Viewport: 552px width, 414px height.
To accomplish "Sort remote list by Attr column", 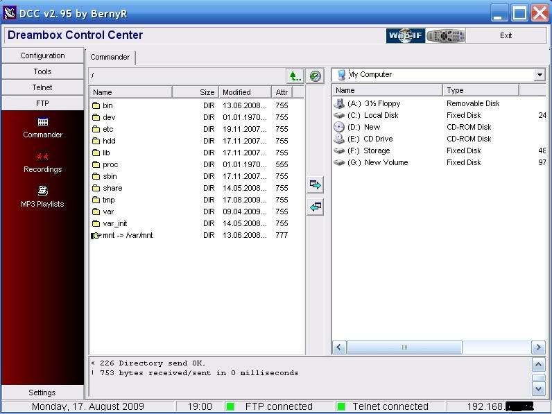I will (x=282, y=92).
